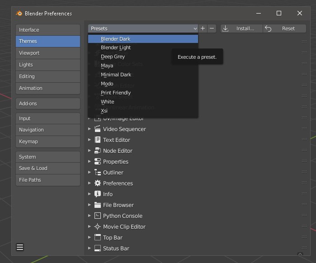The height and width of the screenshot is (263, 316).
Task: Reset the theme to defaults
Action: pos(284,28)
